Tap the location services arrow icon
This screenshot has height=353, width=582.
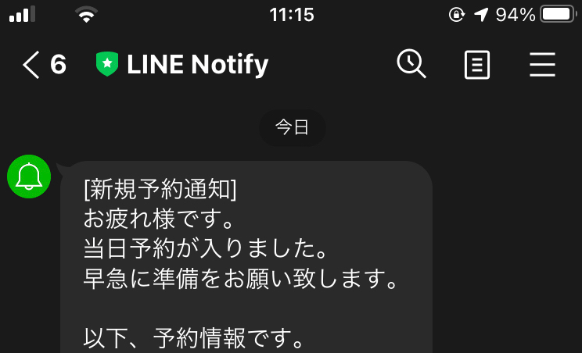click(481, 15)
